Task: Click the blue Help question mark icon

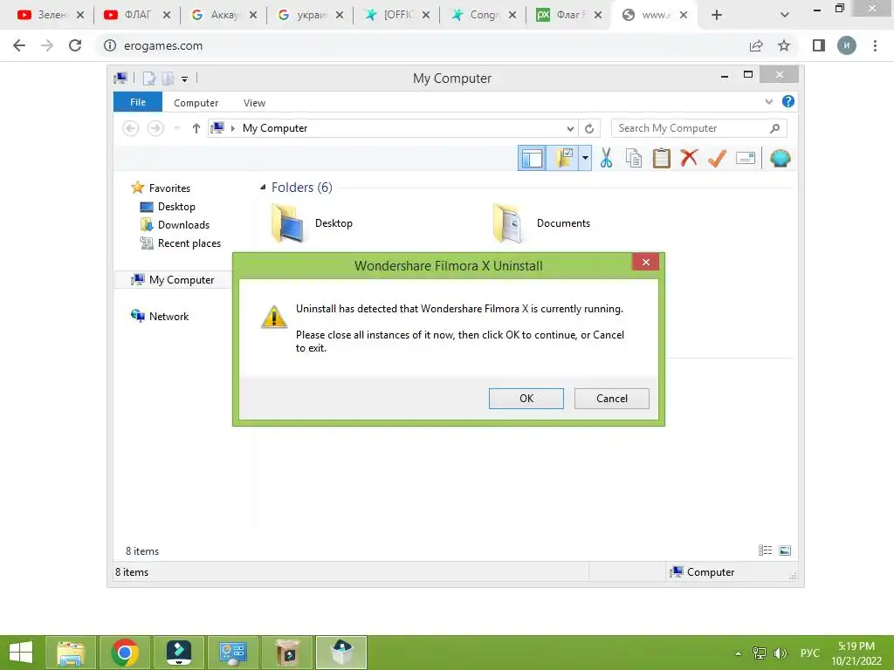Action: coord(788,101)
